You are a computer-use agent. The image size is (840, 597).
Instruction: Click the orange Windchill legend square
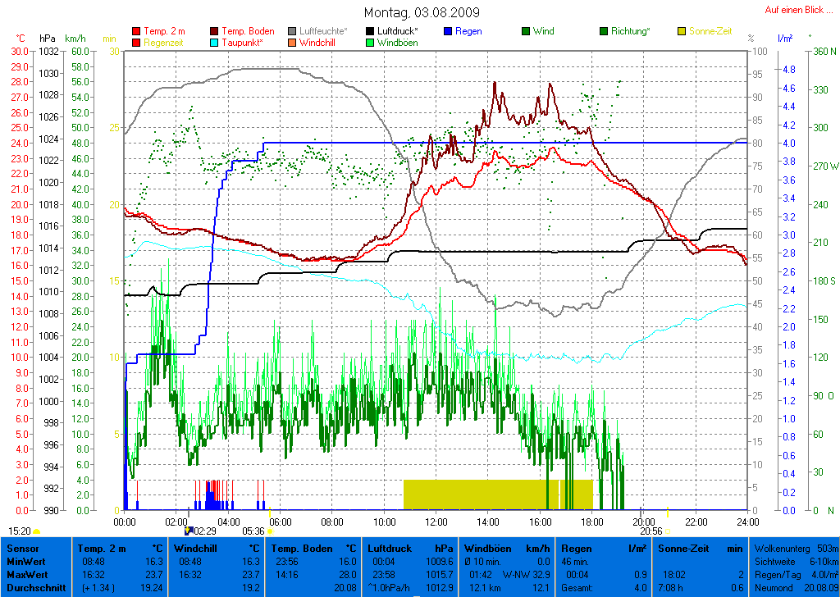tap(293, 43)
